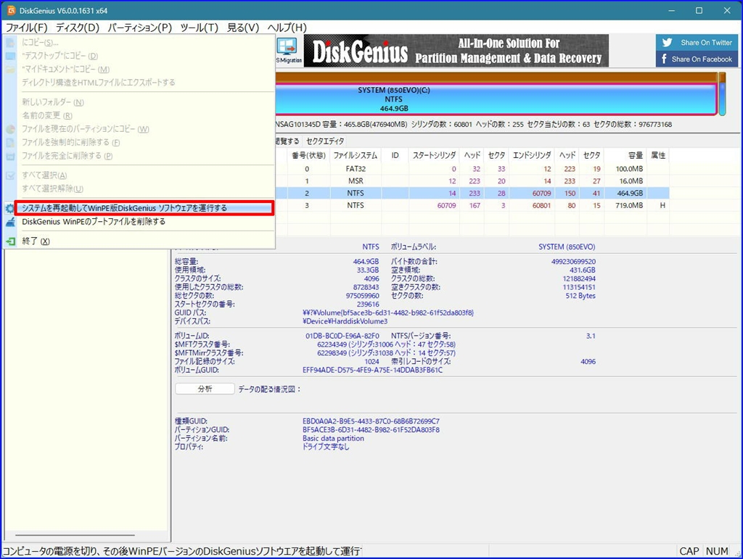The image size is (743, 559).
Task: Click the ドライブ文字なし property value
Action: (x=326, y=447)
